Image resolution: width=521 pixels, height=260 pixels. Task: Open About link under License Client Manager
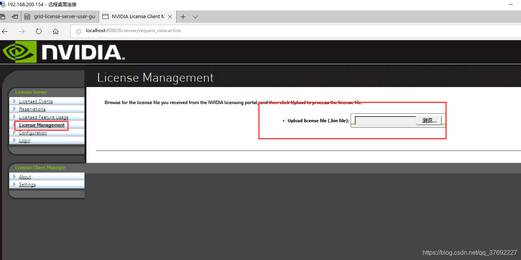tap(25, 177)
